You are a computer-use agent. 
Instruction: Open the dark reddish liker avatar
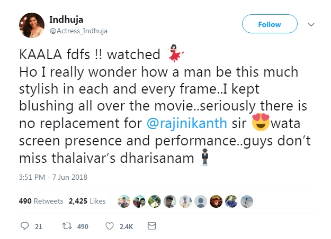[216, 201]
